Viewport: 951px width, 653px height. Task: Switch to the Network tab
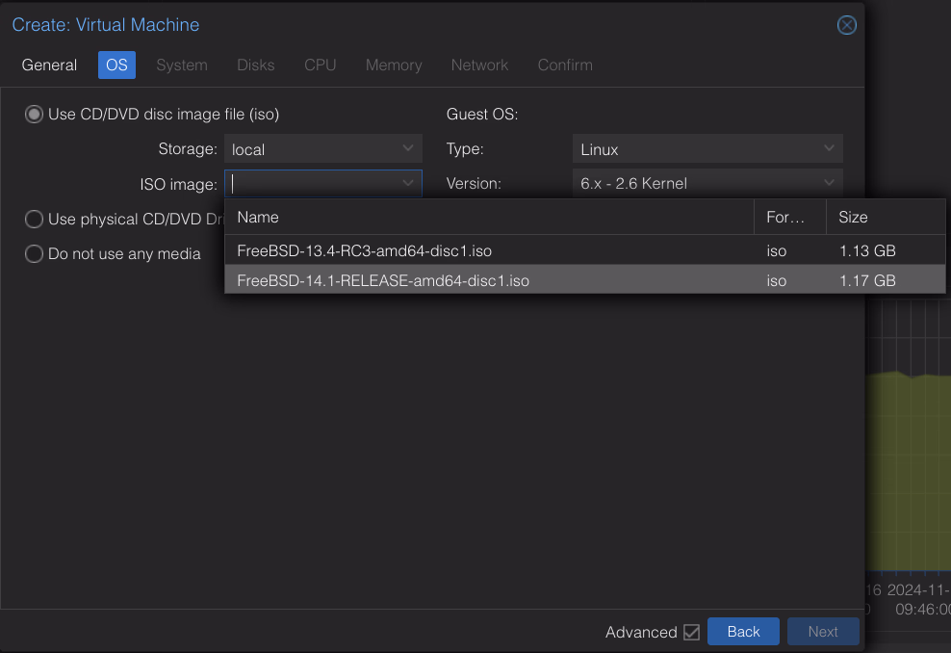pos(479,65)
